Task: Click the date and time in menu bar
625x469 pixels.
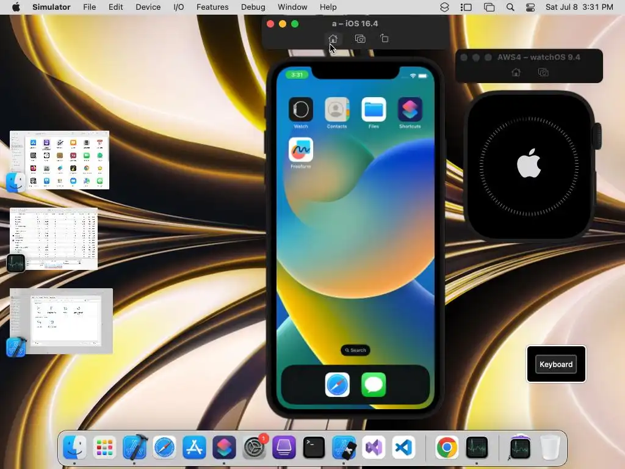Action: pyautogui.click(x=579, y=7)
